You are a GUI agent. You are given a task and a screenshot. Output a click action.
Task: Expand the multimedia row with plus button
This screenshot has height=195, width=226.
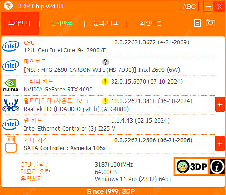coord(220,104)
